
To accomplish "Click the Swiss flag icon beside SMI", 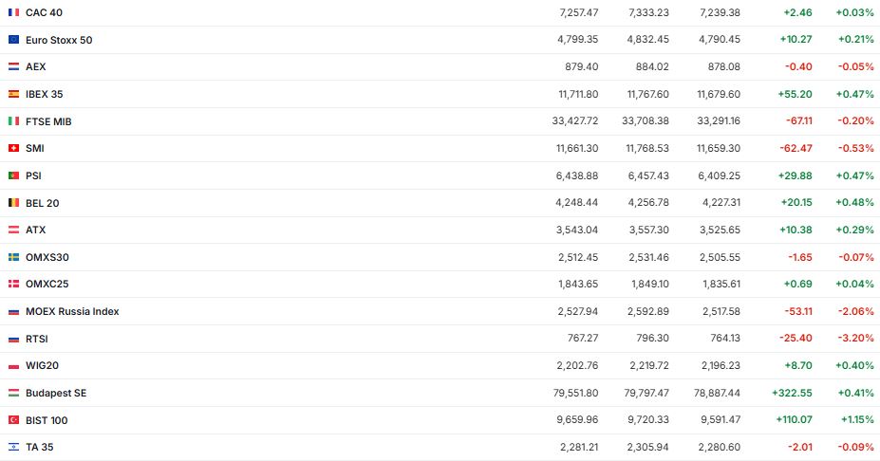I will pos(13,148).
